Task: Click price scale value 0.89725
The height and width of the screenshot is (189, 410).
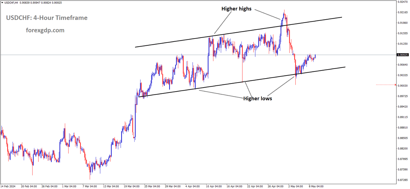Action: click(x=403, y=96)
